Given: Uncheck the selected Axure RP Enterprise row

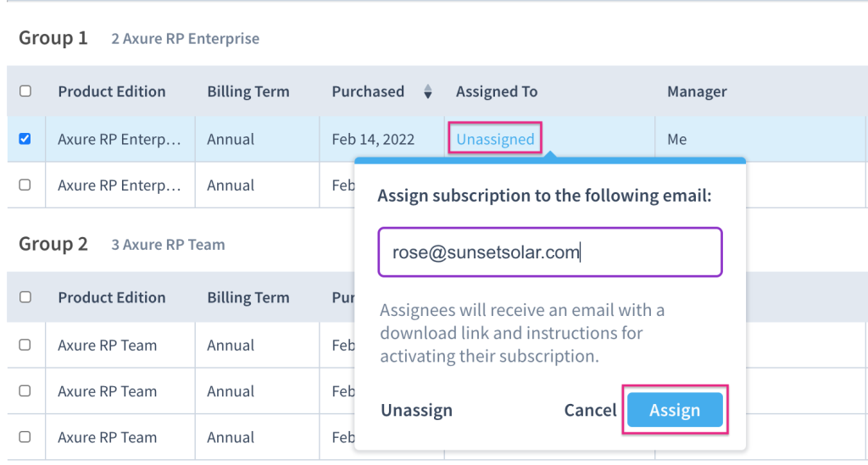Looking at the screenshot, I should pyautogui.click(x=25, y=139).
